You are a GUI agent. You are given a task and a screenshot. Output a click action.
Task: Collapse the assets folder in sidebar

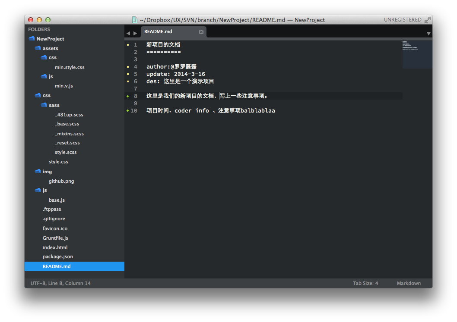(38, 48)
